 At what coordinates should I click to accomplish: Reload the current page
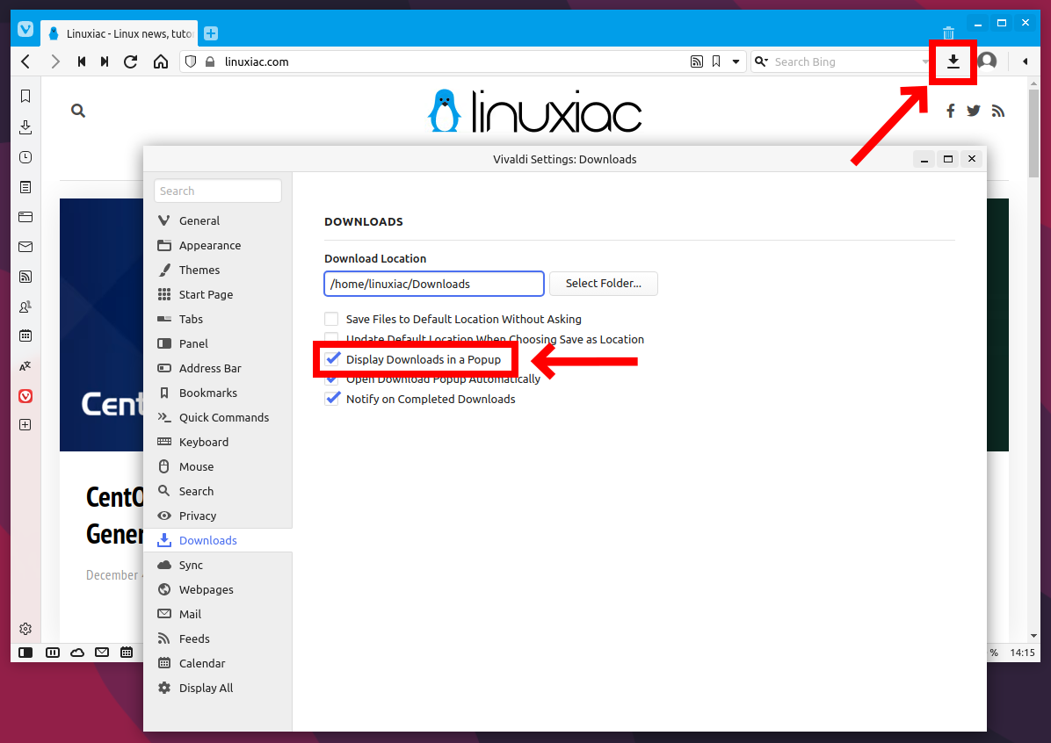pyautogui.click(x=131, y=61)
